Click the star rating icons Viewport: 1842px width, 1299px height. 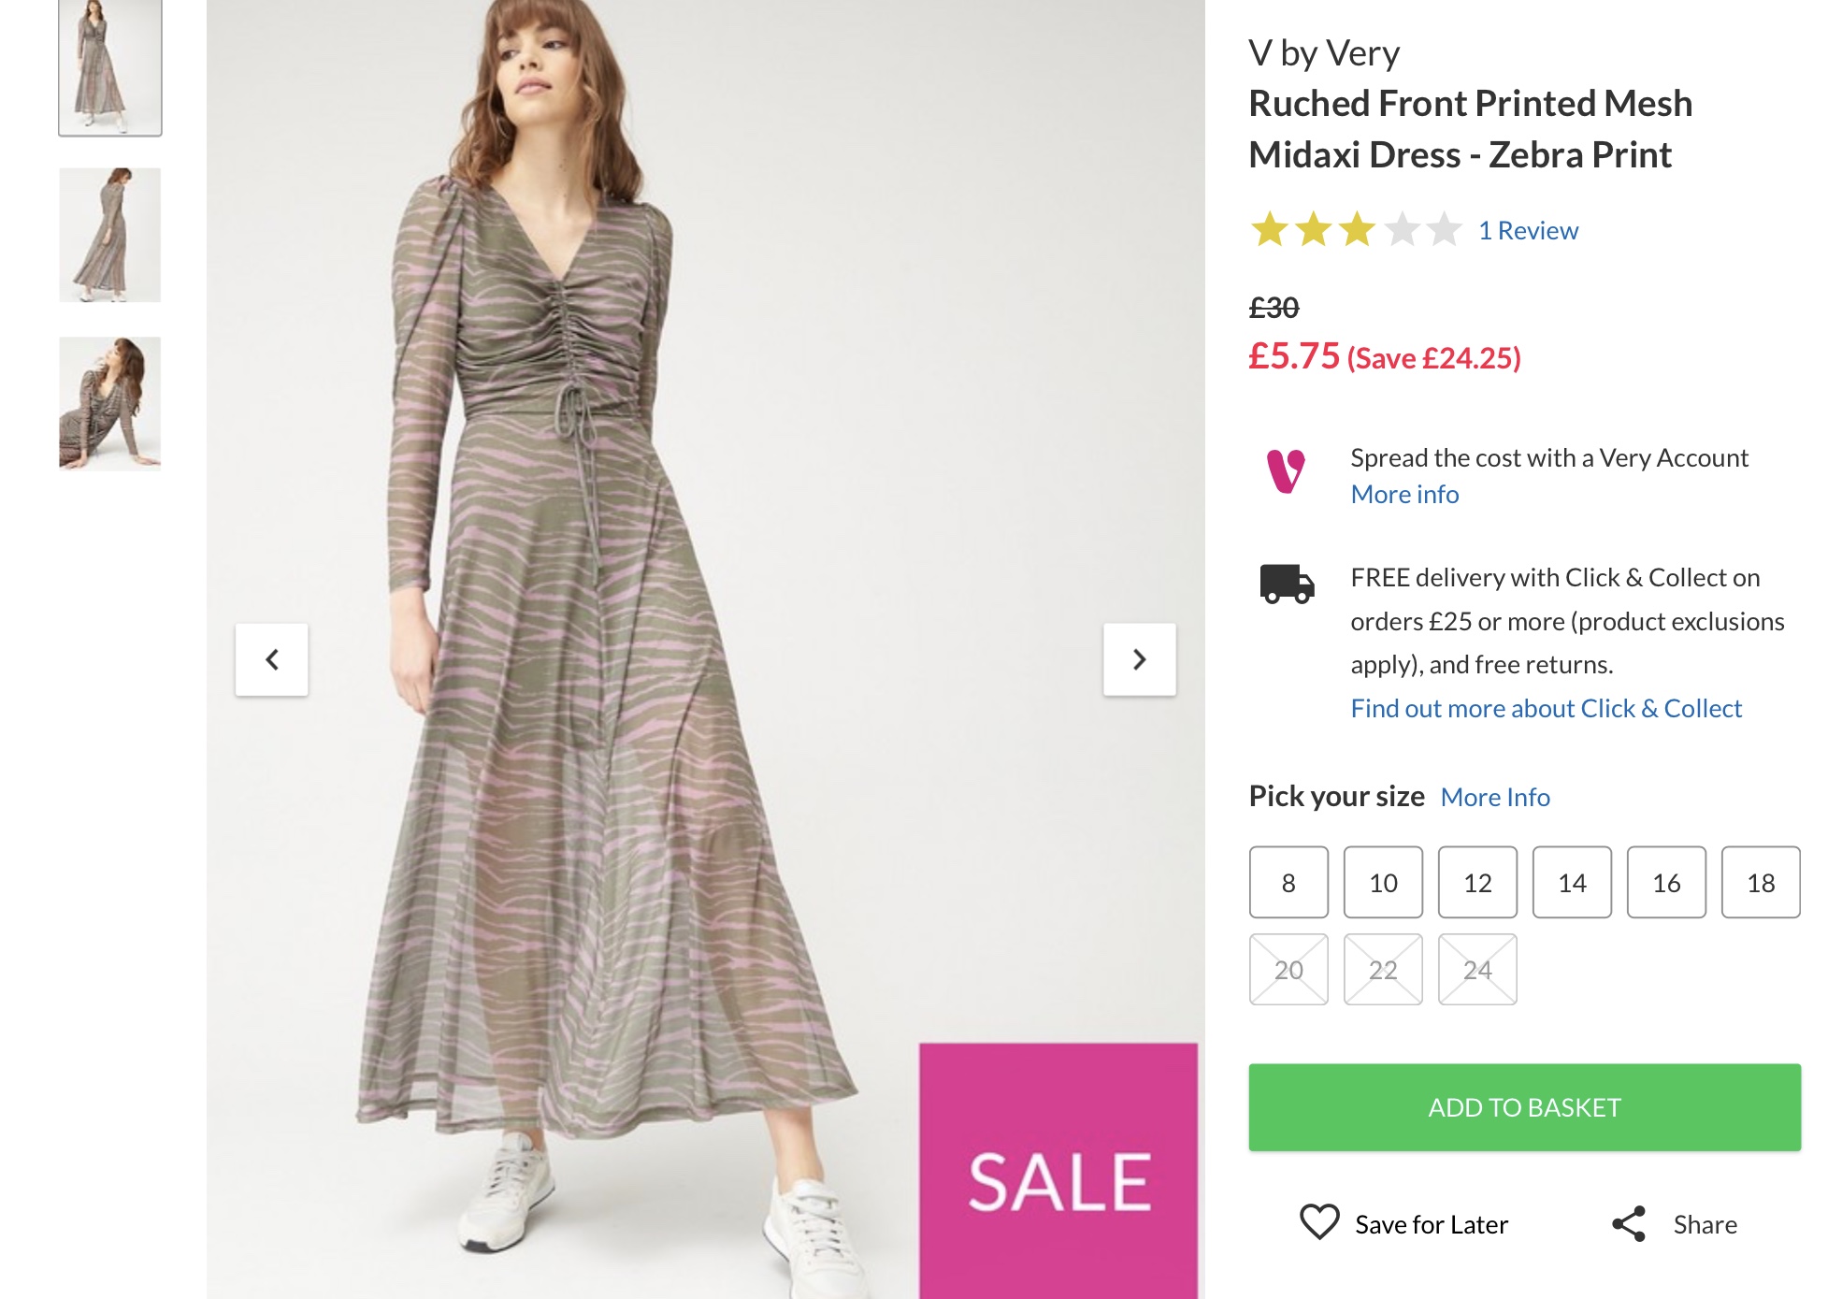click(1356, 230)
